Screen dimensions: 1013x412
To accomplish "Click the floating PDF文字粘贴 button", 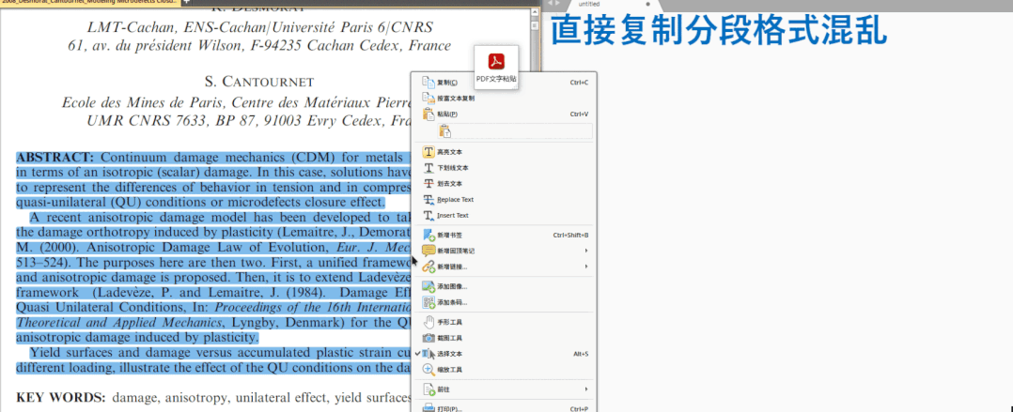I will pyautogui.click(x=496, y=68).
